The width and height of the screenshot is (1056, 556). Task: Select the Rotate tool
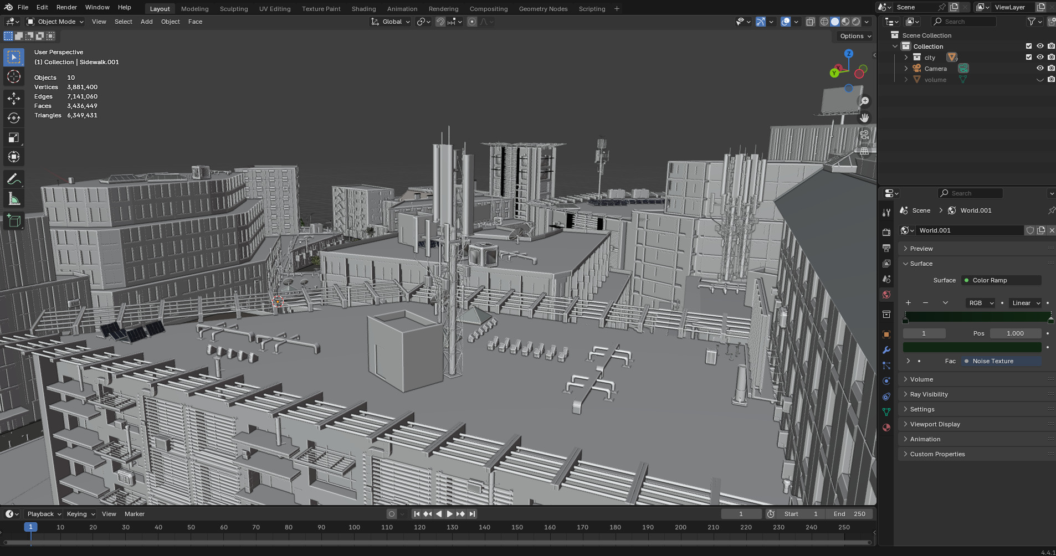[14, 118]
